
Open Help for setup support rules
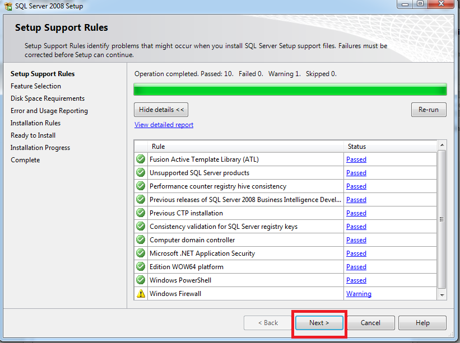(x=422, y=323)
